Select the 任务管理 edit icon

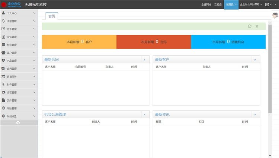click(x=3, y=29)
